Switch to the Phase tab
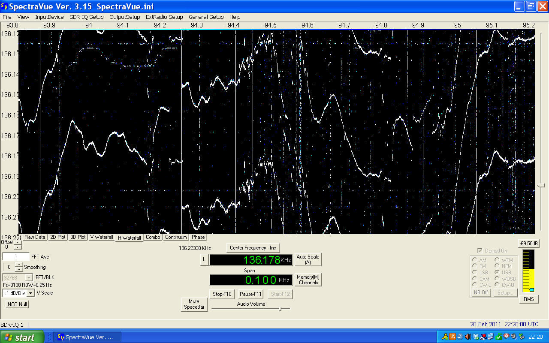This screenshot has width=549, height=343. 198,237
